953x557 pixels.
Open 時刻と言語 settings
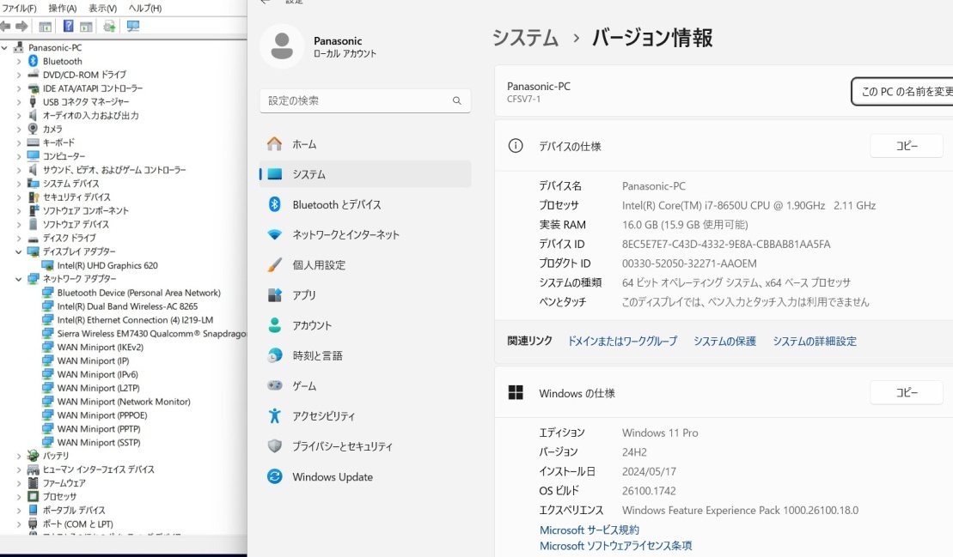click(364, 355)
